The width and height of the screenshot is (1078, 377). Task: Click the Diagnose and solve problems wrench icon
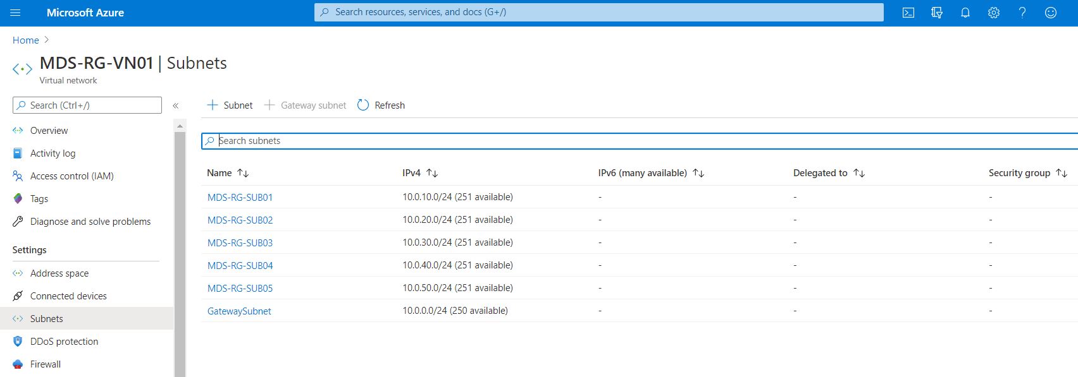tap(18, 222)
